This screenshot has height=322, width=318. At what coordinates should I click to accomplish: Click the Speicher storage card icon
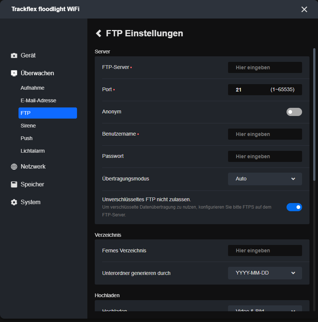coord(14,185)
